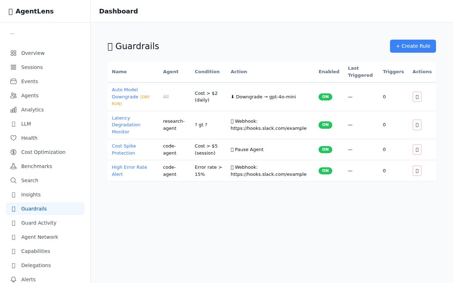
Task: Click Slack webhook URL in High Error row
Action: (x=269, y=174)
